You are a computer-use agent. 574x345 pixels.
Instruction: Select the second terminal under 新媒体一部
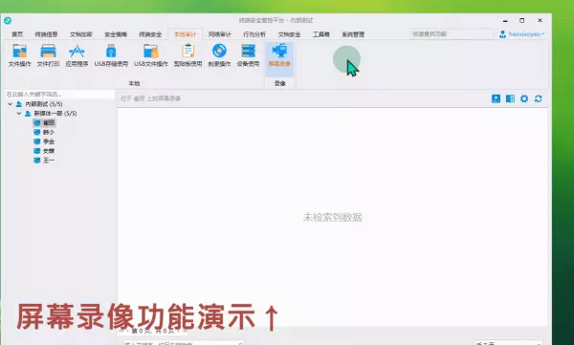tap(44, 132)
